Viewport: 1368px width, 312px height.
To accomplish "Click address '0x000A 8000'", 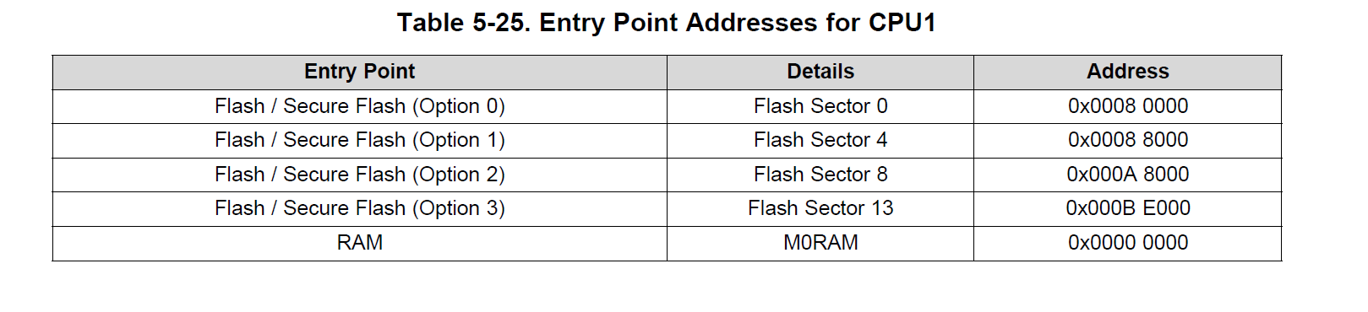I will point(1128,175).
